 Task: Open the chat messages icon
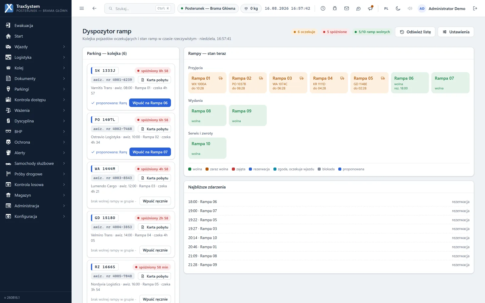pos(358,8)
